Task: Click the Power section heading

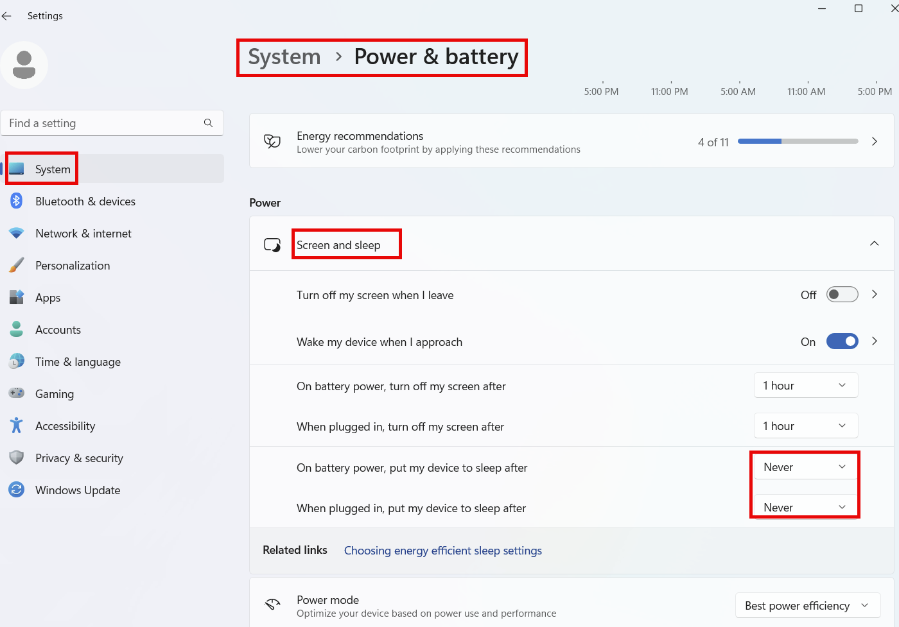Action: click(x=265, y=203)
